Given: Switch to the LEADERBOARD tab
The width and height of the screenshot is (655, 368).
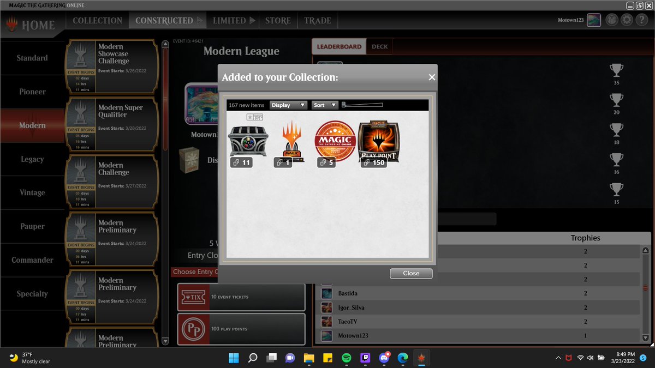Looking at the screenshot, I should (x=339, y=46).
